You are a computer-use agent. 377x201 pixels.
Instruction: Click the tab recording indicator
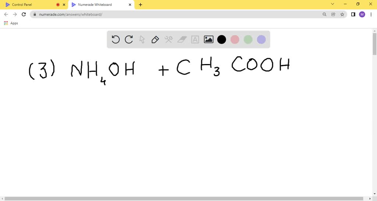coord(58,4)
